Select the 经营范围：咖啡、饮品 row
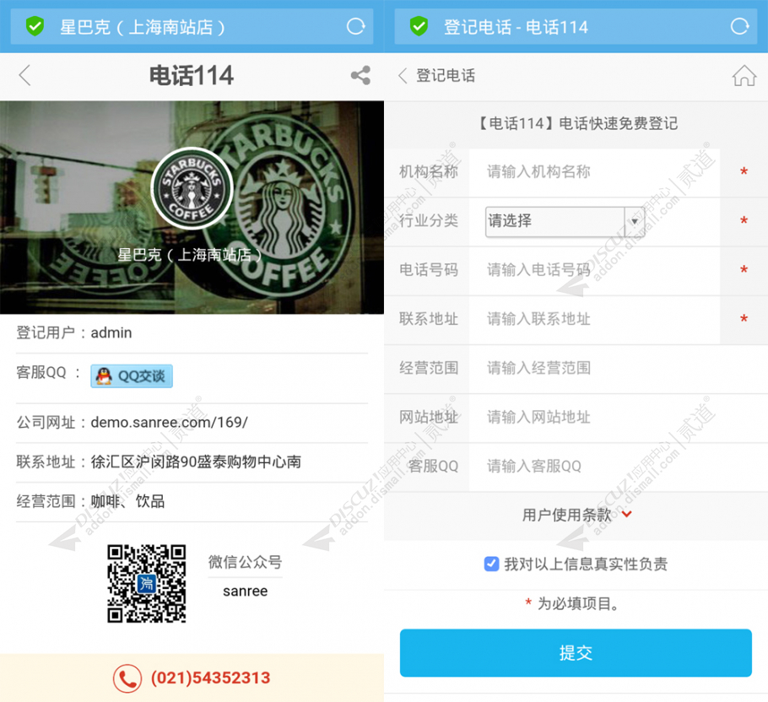Viewport: 768px width, 702px height. tap(192, 501)
